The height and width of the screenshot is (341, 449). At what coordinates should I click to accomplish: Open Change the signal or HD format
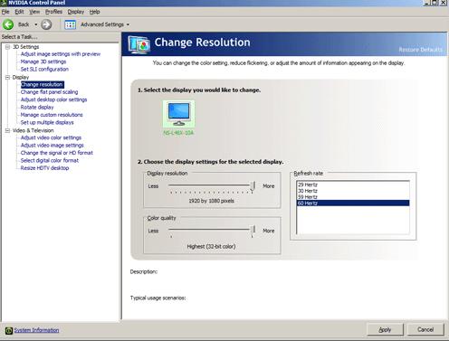pyautogui.click(x=57, y=153)
